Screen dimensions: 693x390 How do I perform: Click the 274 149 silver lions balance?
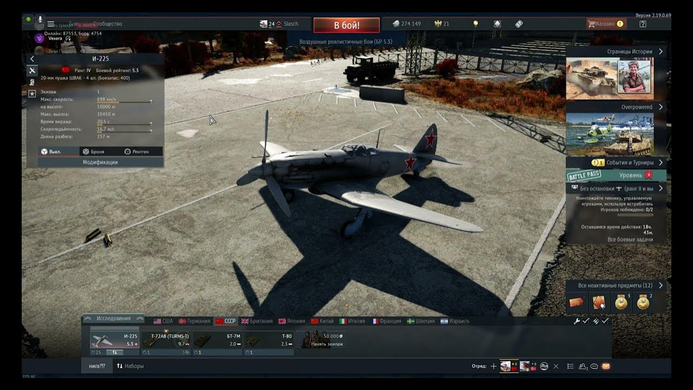(x=406, y=24)
